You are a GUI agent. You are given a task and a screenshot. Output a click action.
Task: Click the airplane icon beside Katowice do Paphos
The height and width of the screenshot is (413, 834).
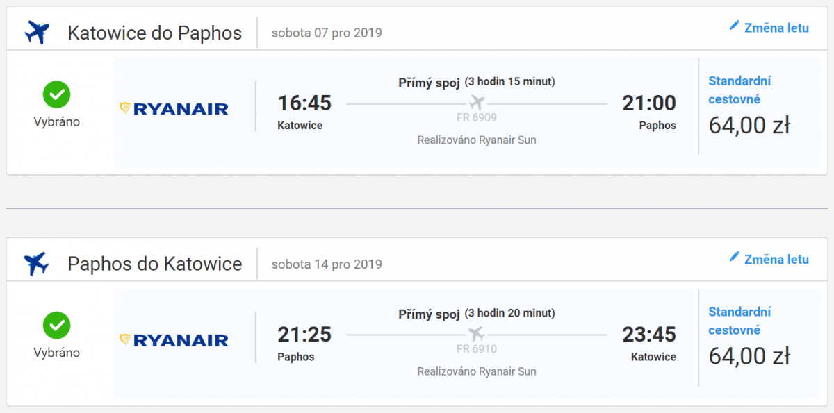pyautogui.click(x=37, y=32)
